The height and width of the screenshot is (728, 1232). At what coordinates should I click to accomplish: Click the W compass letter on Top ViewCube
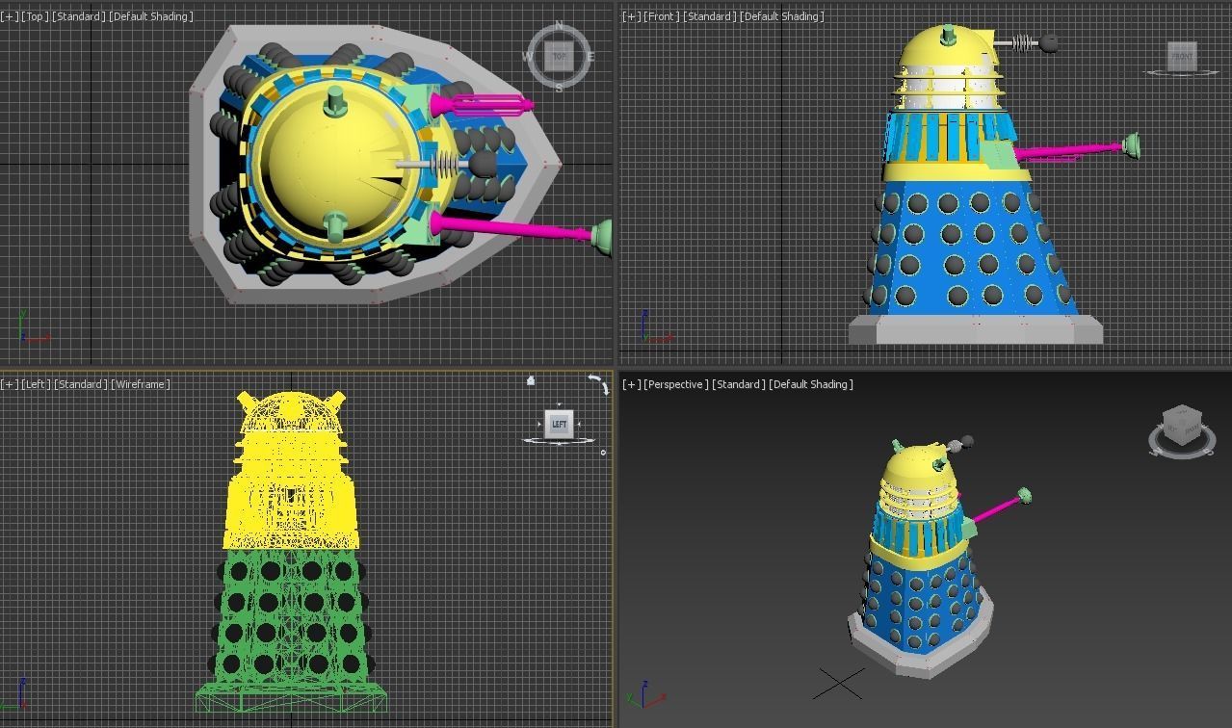coord(527,57)
